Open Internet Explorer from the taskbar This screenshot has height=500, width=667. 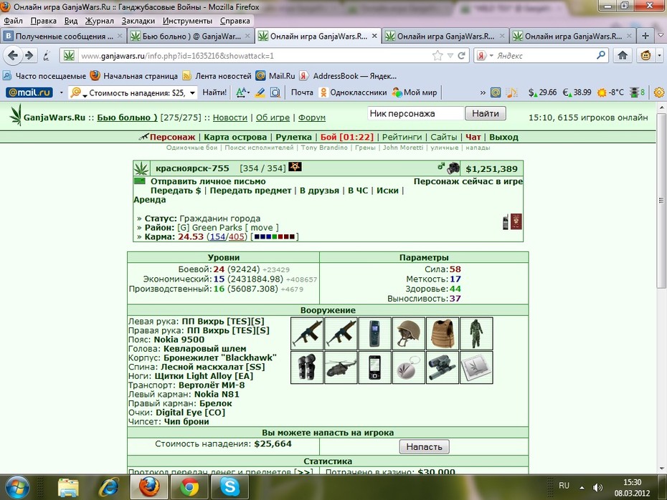pyautogui.click(x=109, y=487)
